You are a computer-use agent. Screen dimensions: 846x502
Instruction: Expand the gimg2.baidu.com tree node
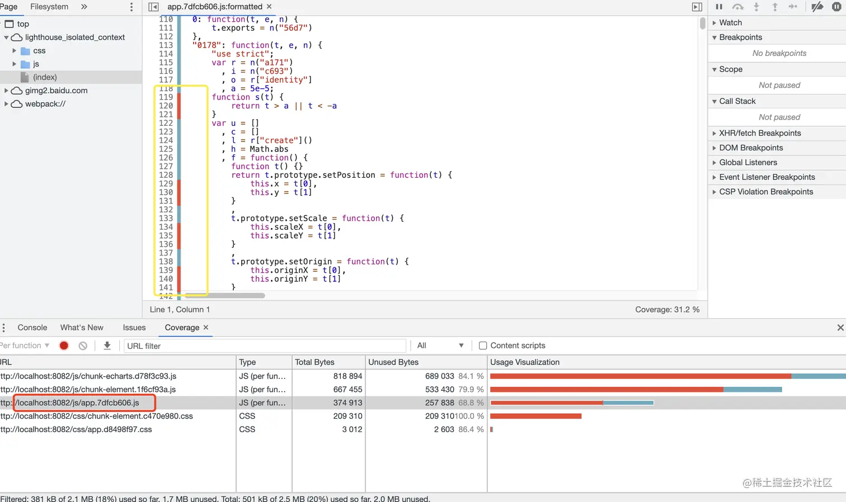(6, 91)
